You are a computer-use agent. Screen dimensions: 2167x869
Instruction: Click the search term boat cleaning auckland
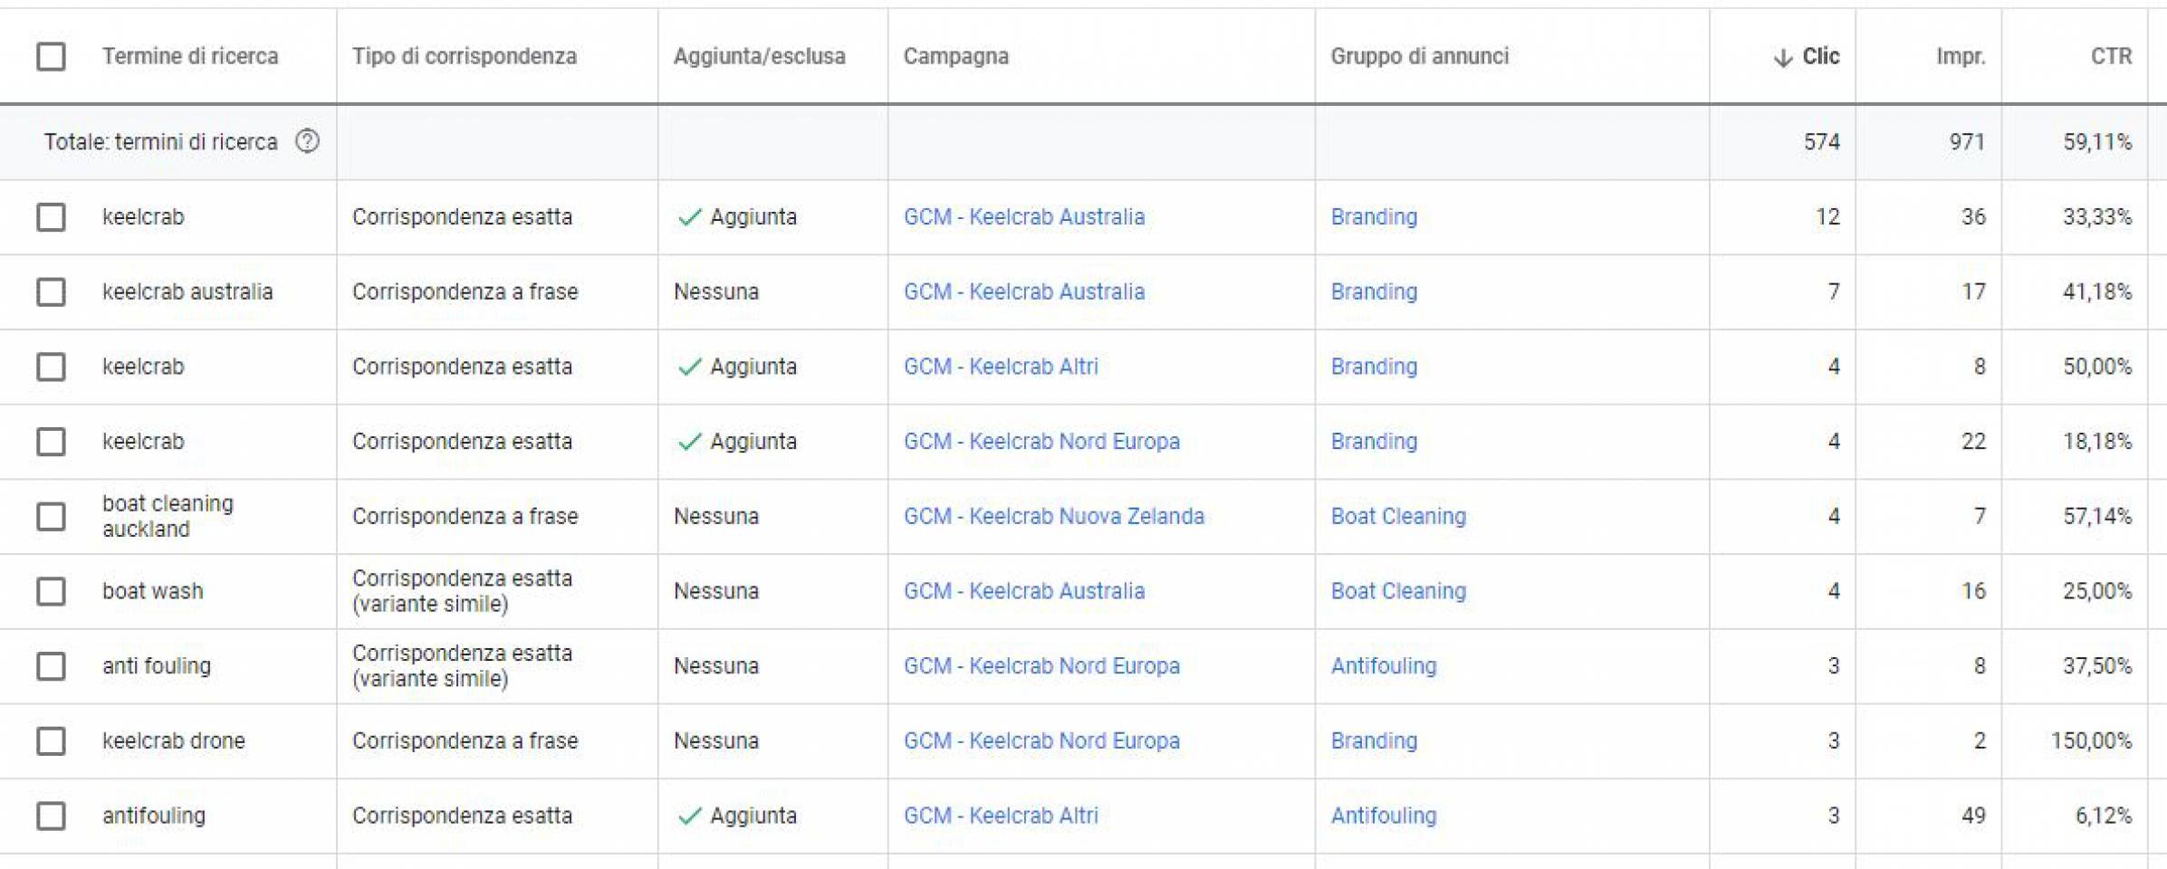pos(168,516)
